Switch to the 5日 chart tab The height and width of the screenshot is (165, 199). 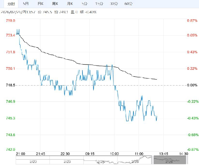26,4
